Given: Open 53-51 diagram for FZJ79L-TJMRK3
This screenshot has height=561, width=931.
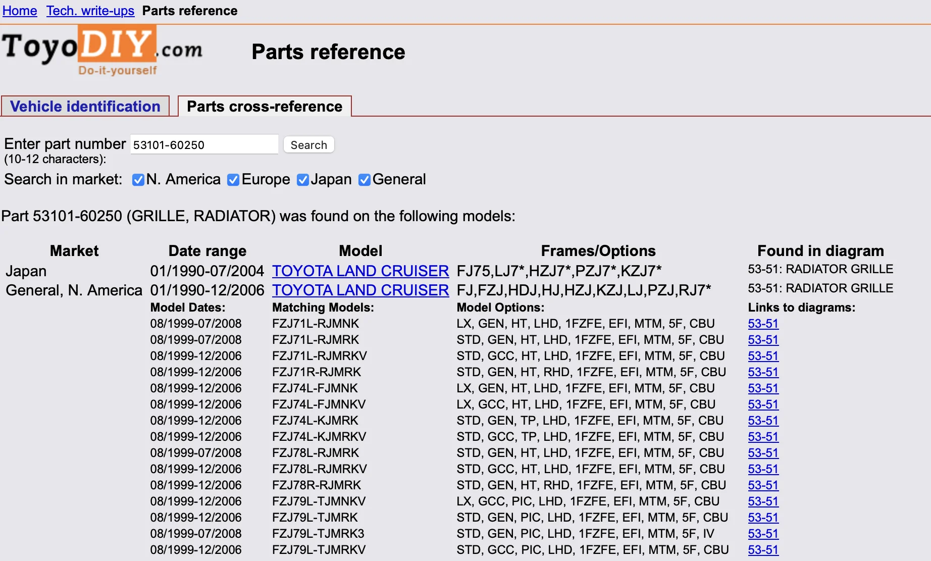Looking at the screenshot, I should (x=763, y=534).
